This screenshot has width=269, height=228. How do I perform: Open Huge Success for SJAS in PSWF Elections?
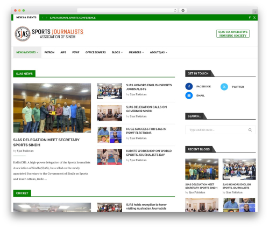[146, 131]
